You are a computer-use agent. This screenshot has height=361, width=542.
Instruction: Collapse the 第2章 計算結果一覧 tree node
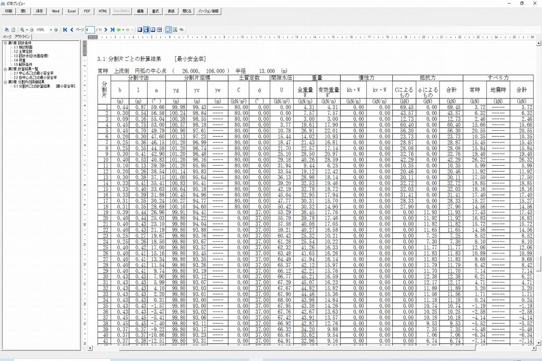(5, 69)
